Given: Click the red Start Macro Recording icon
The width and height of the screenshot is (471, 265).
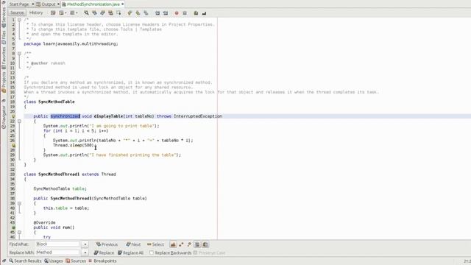Looking at the screenshot, I should [177, 13].
